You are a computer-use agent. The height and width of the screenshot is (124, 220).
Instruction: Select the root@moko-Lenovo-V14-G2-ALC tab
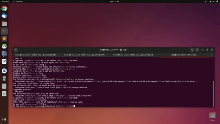tap(184, 55)
